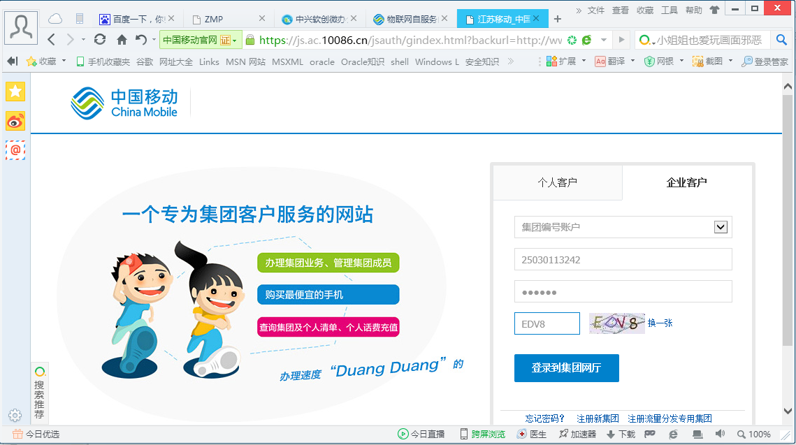
Task: Reload the page with refresh icon
Action: click(x=100, y=40)
